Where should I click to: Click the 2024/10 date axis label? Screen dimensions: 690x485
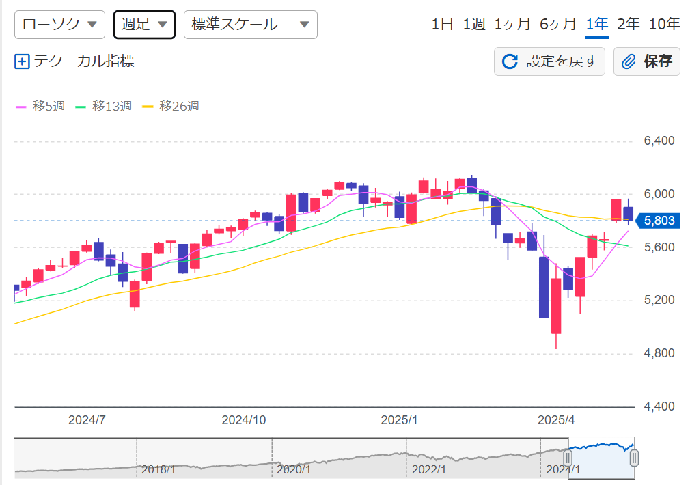point(244,420)
